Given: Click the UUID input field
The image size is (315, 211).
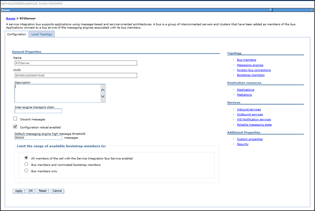Looking at the screenshot, I should click(76, 75).
